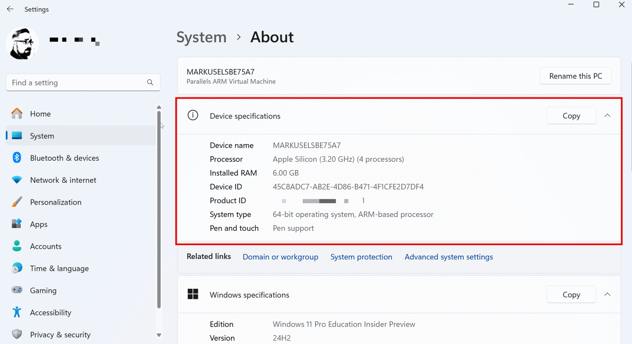Viewport: 632px width, 344px height.
Task: Copy the Windows specifications
Action: point(571,294)
